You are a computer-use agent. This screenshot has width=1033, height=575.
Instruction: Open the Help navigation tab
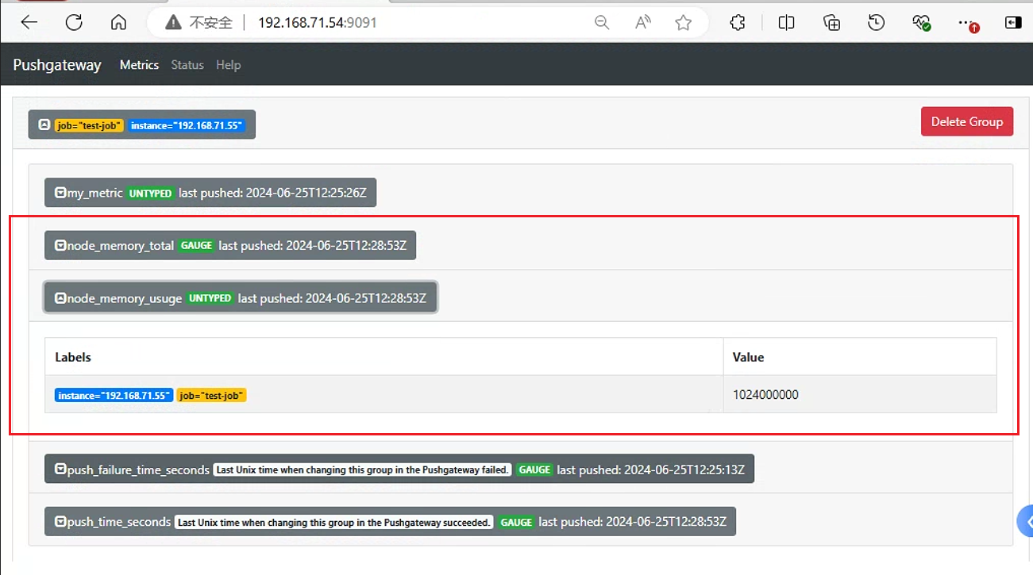[x=228, y=65]
